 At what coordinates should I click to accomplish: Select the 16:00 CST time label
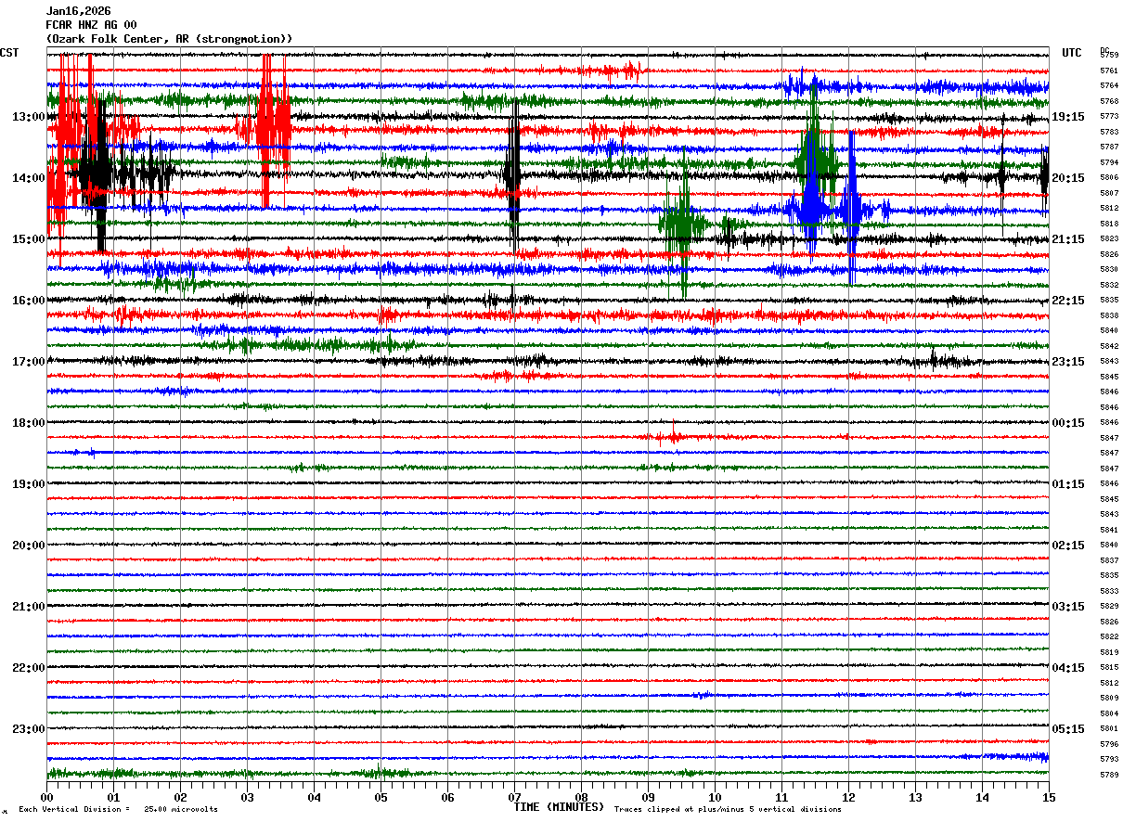point(28,301)
